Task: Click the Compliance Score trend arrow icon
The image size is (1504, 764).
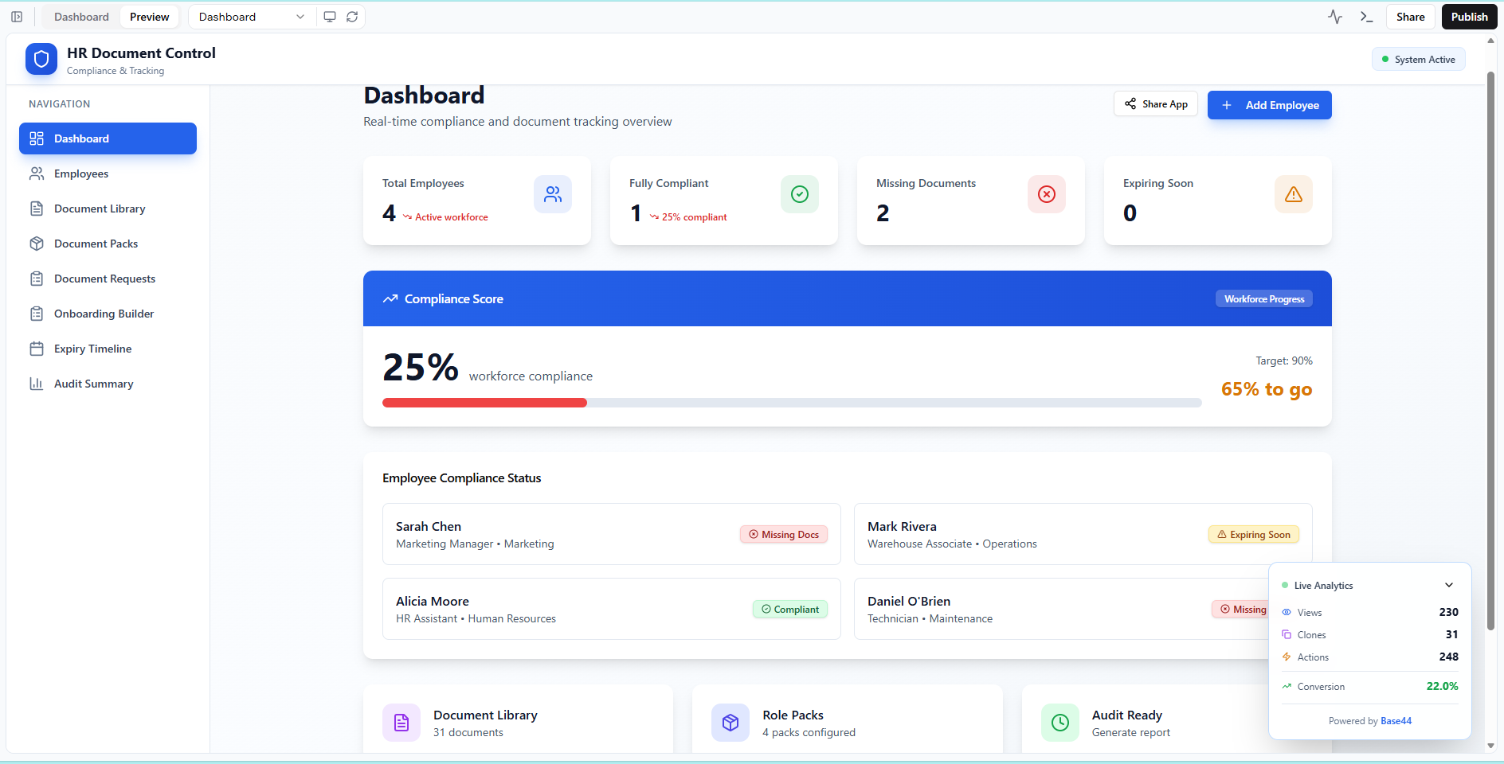Action: (x=390, y=299)
